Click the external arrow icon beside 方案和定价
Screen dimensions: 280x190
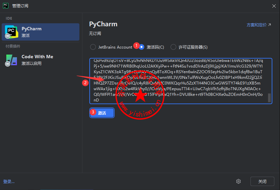(x=270, y=25)
